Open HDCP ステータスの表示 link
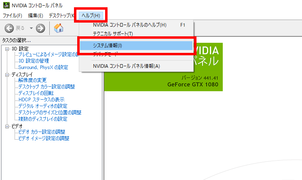 [x=41, y=100]
